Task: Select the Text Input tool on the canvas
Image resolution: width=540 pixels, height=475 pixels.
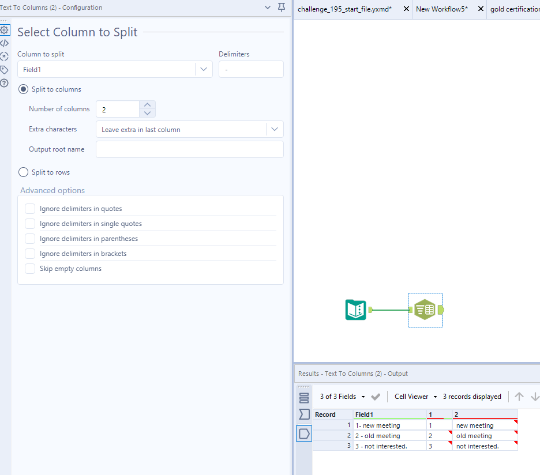Action: point(356,310)
